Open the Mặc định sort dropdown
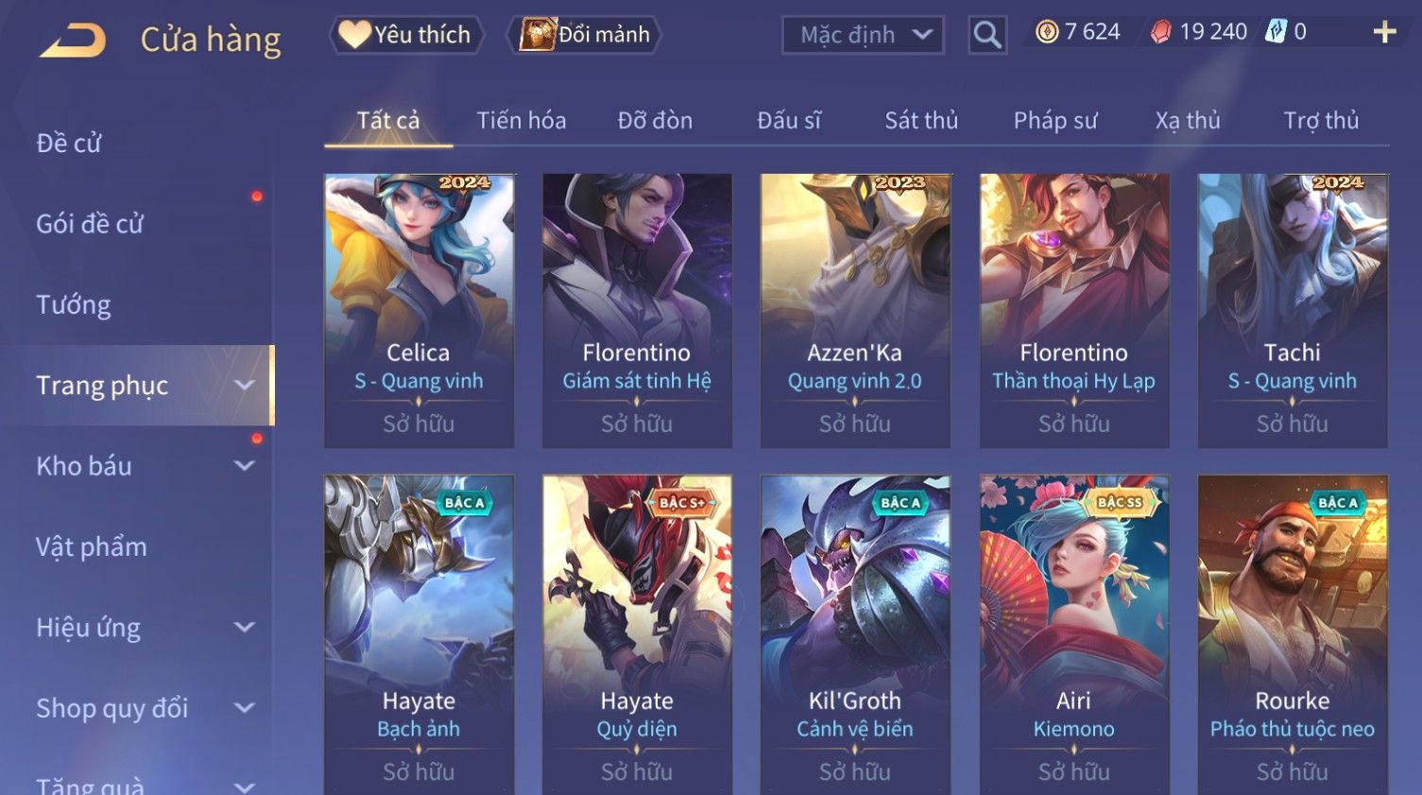 [863, 35]
